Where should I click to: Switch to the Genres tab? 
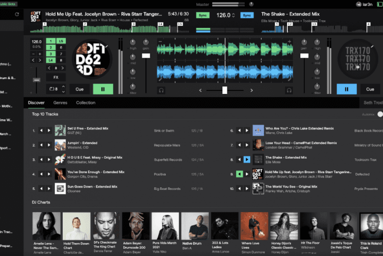pos(60,103)
